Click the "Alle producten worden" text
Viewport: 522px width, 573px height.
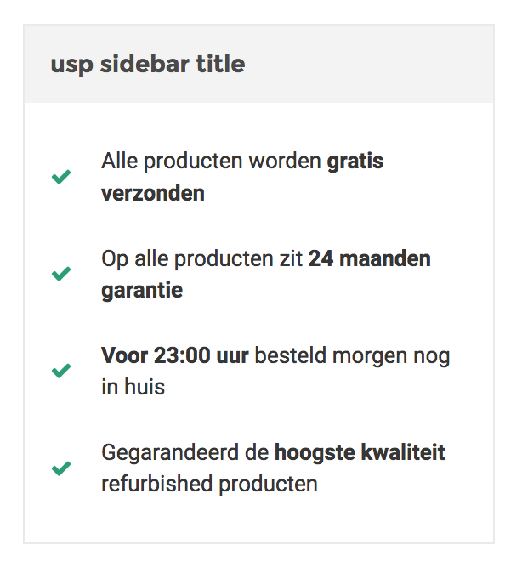211,162
